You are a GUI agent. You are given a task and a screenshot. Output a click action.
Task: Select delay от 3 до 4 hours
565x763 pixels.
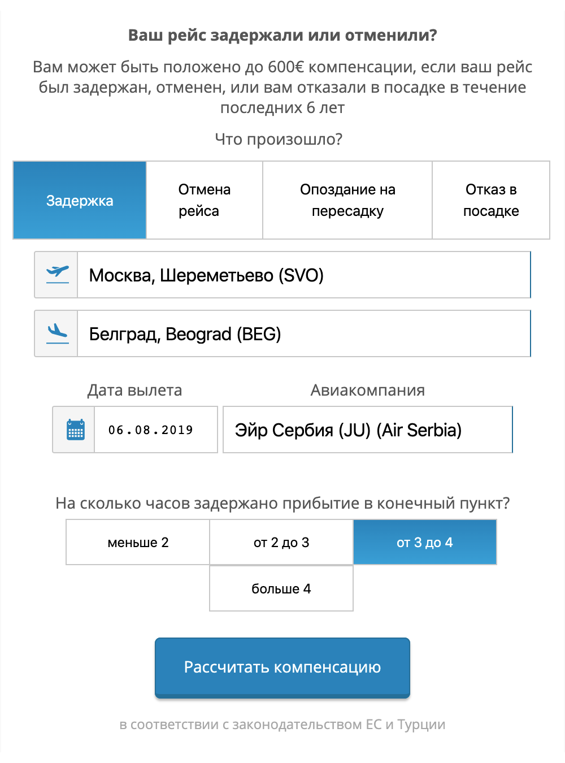[x=425, y=542]
